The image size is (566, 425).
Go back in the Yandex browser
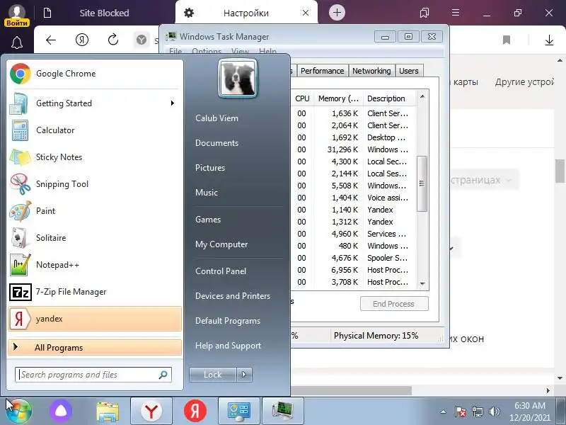(51, 40)
